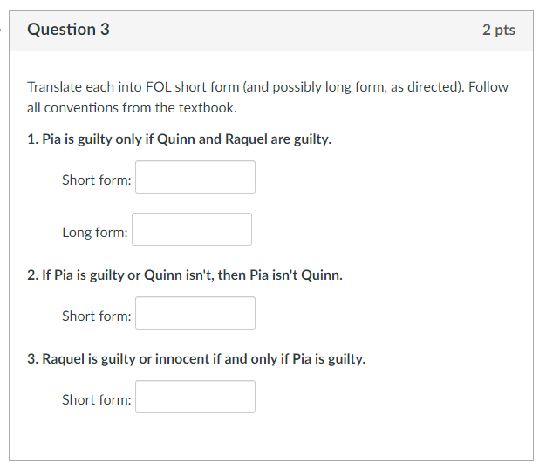Select the Short form field for sentence 3
Viewport: 553px width, 476px height.
pyautogui.click(x=195, y=397)
